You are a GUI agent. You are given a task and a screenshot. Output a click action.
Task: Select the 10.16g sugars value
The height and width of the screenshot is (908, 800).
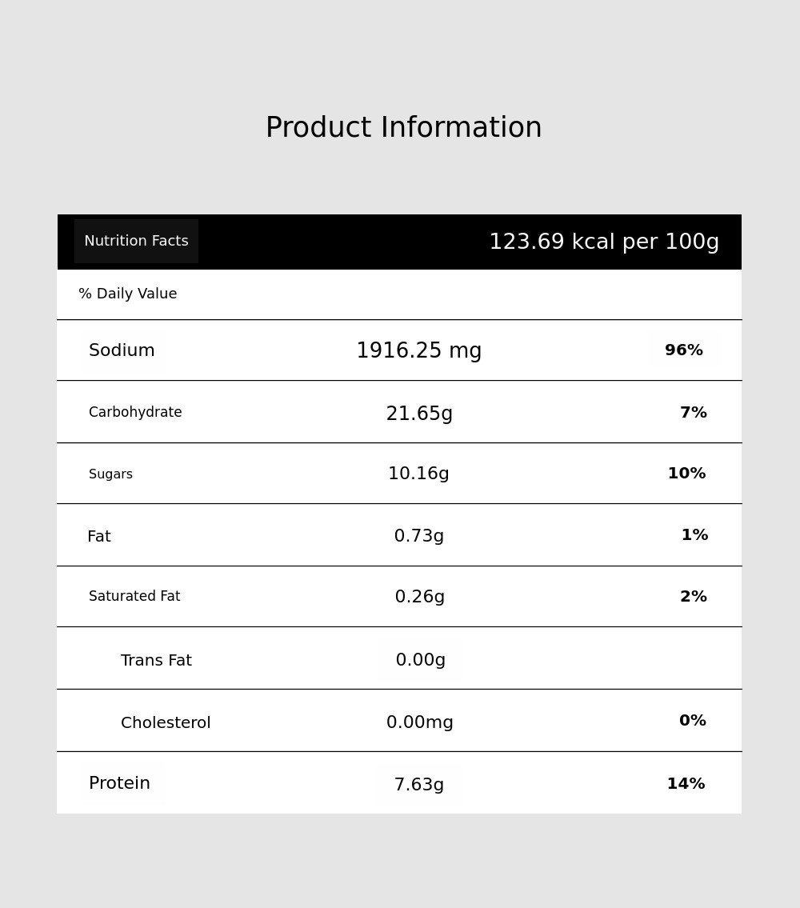(x=418, y=474)
